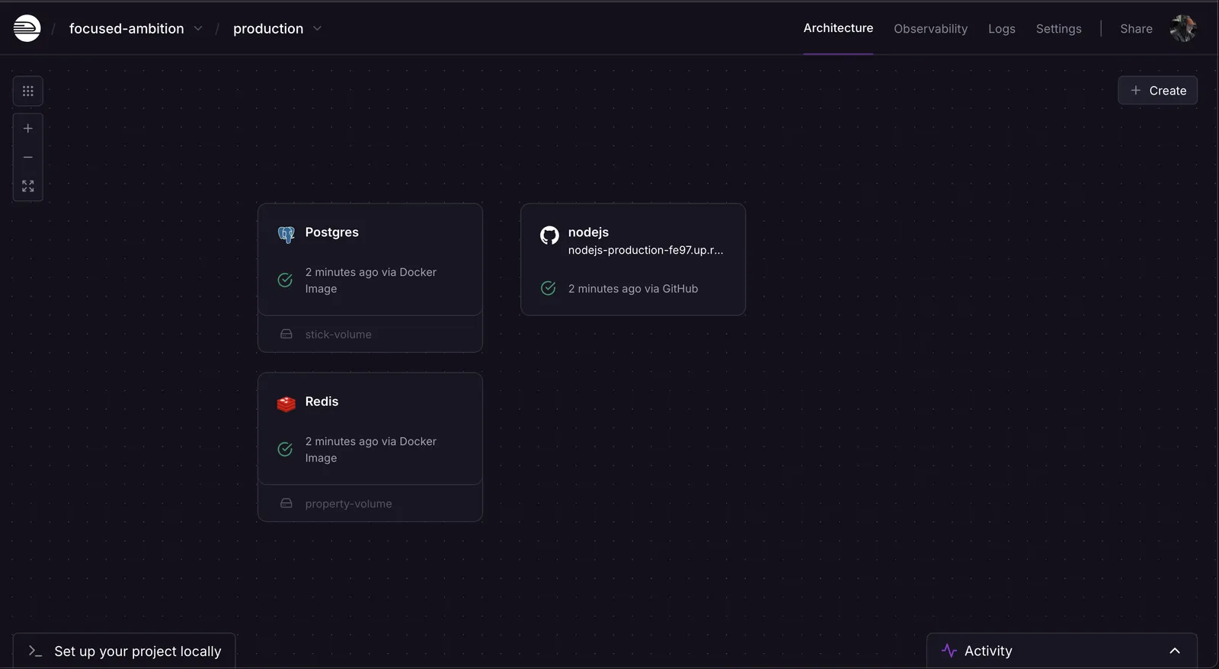Zoom in on canvas with plus icon

28,129
